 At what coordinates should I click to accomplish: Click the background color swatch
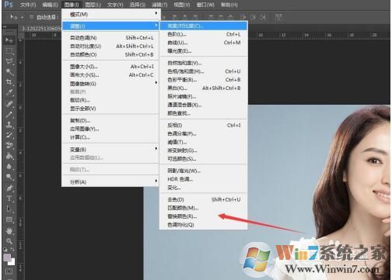[x=12, y=262]
